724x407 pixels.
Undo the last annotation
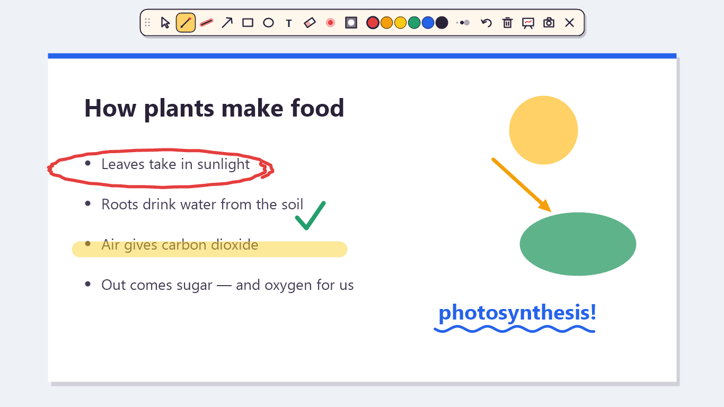[487, 23]
